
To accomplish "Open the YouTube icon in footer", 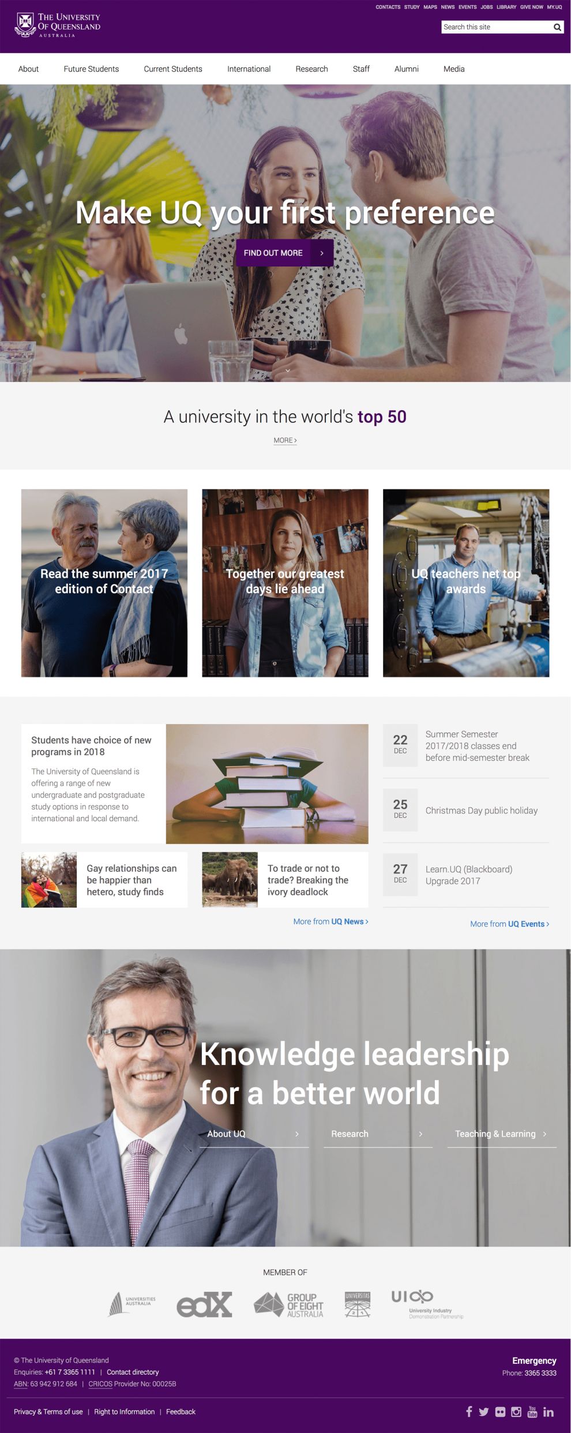I will (532, 1411).
